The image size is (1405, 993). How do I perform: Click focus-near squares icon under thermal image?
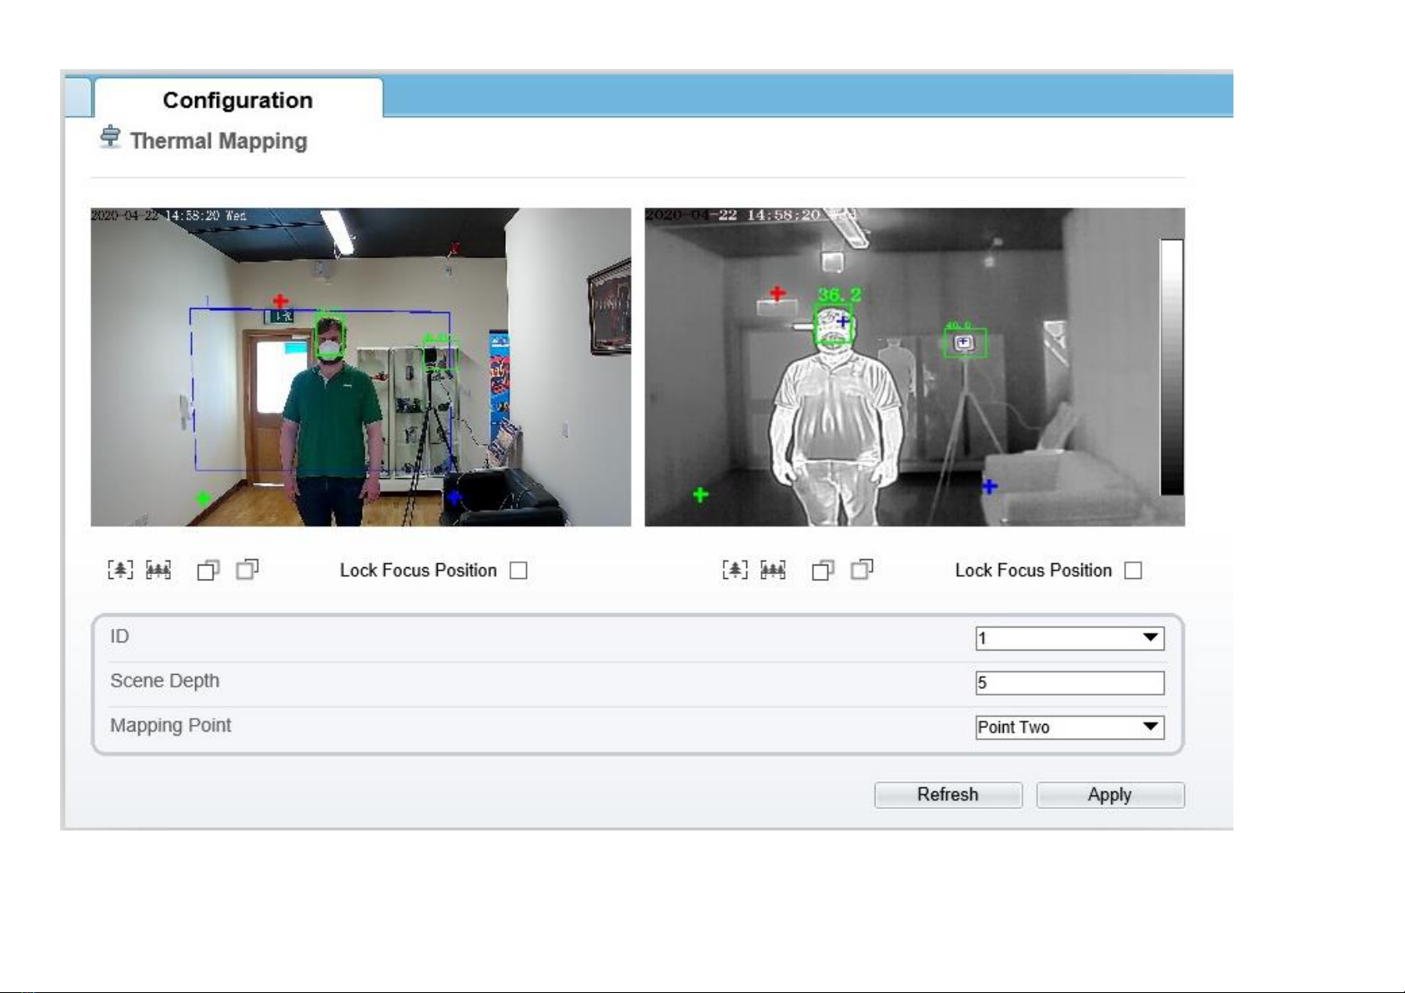point(823,570)
